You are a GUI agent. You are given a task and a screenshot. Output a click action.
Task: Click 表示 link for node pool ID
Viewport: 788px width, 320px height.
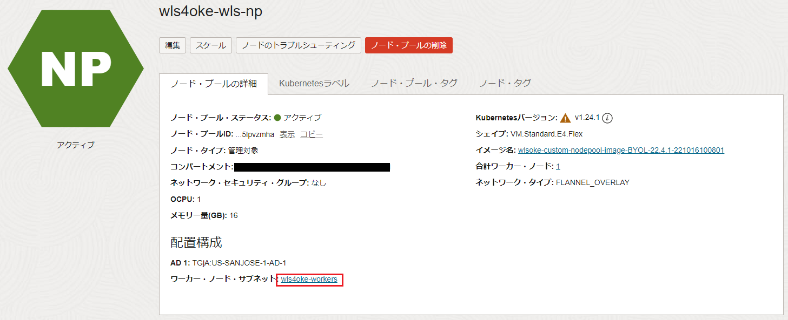pos(287,134)
